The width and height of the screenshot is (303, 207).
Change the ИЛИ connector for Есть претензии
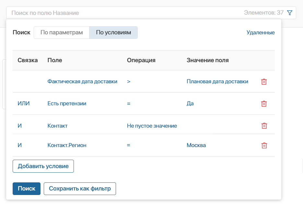(24, 104)
